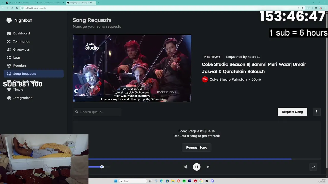
Task: Bookmark this page with the star icon
Action: [302, 8]
